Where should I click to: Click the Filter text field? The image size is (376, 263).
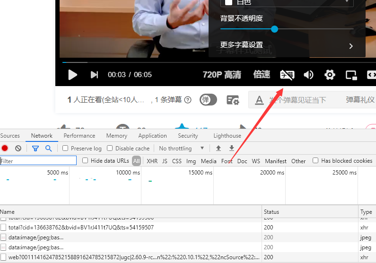coord(38,161)
